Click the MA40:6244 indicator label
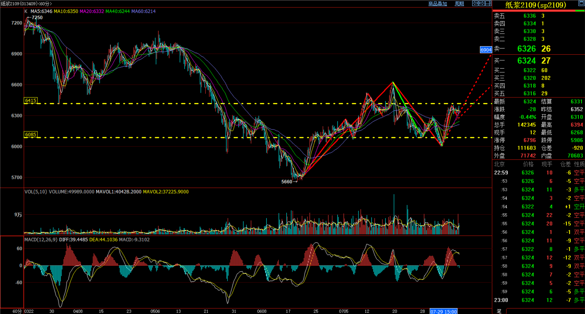This screenshot has height=314, width=585. [118, 11]
